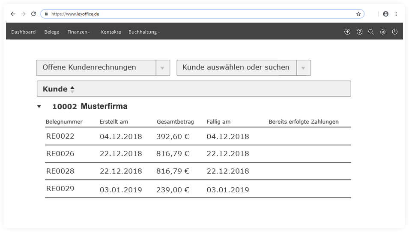Open settings gear icon
The image size is (409, 232).
pyautogui.click(x=383, y=32)
